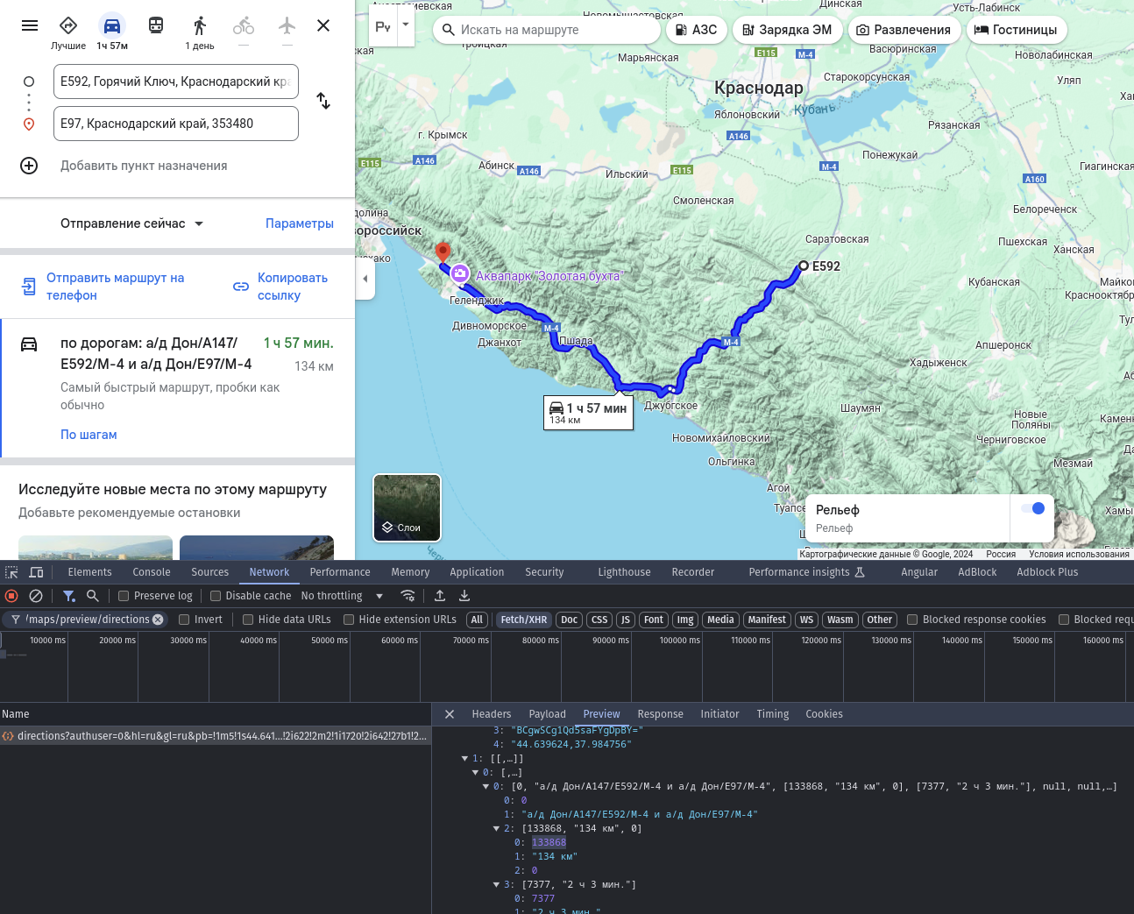Collapse the [133868, "134 км", 0] node
The height and width of the screenshot is (914, 1134).
click(496, 829)
